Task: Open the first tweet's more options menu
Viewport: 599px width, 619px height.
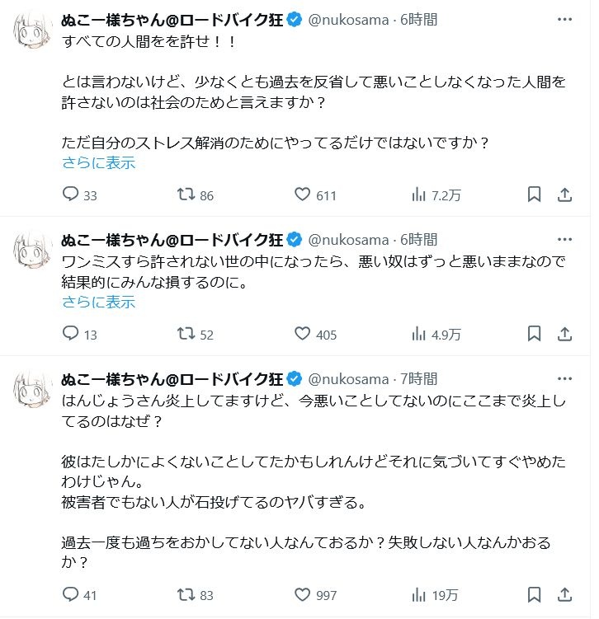Action: 565,18
